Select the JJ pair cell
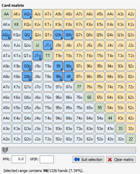 pyautogui.click(x=37, y=45)
